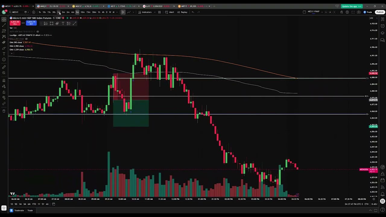
Task: Open chart settings hexagon icon
Action: [347, 12]
